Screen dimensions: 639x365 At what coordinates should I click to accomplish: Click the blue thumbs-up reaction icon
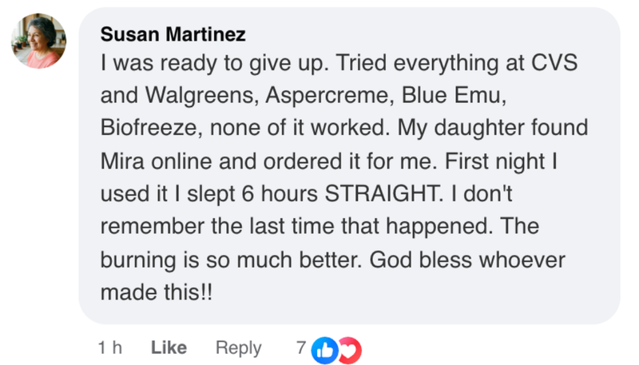(x=325, y=348)
